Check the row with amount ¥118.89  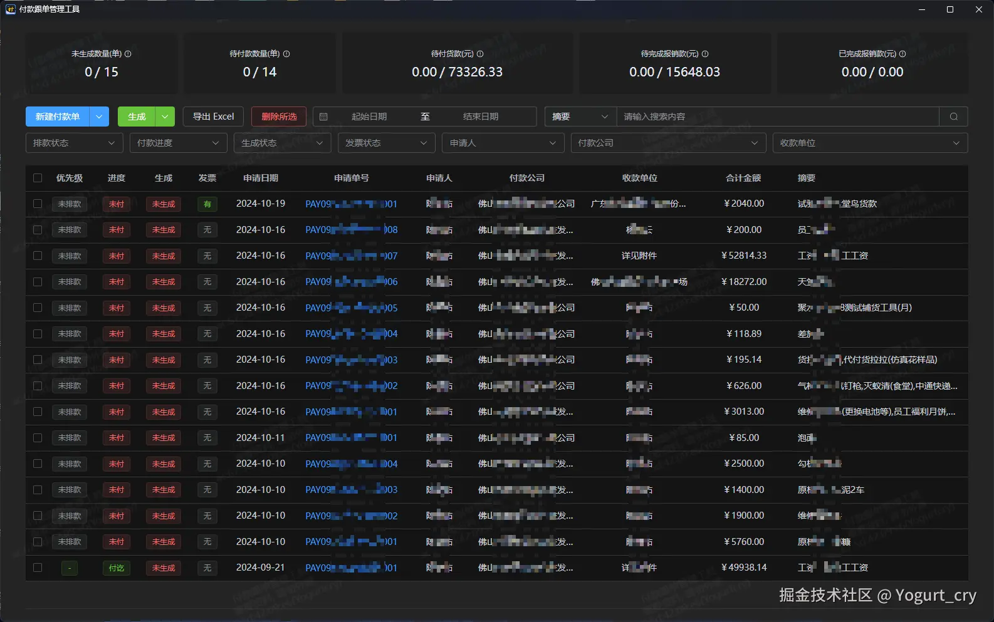(x=38, y=334)
